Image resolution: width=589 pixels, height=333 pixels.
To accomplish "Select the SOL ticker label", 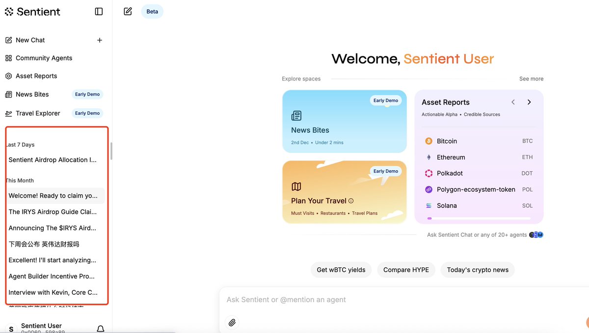I will click(527, 205).
